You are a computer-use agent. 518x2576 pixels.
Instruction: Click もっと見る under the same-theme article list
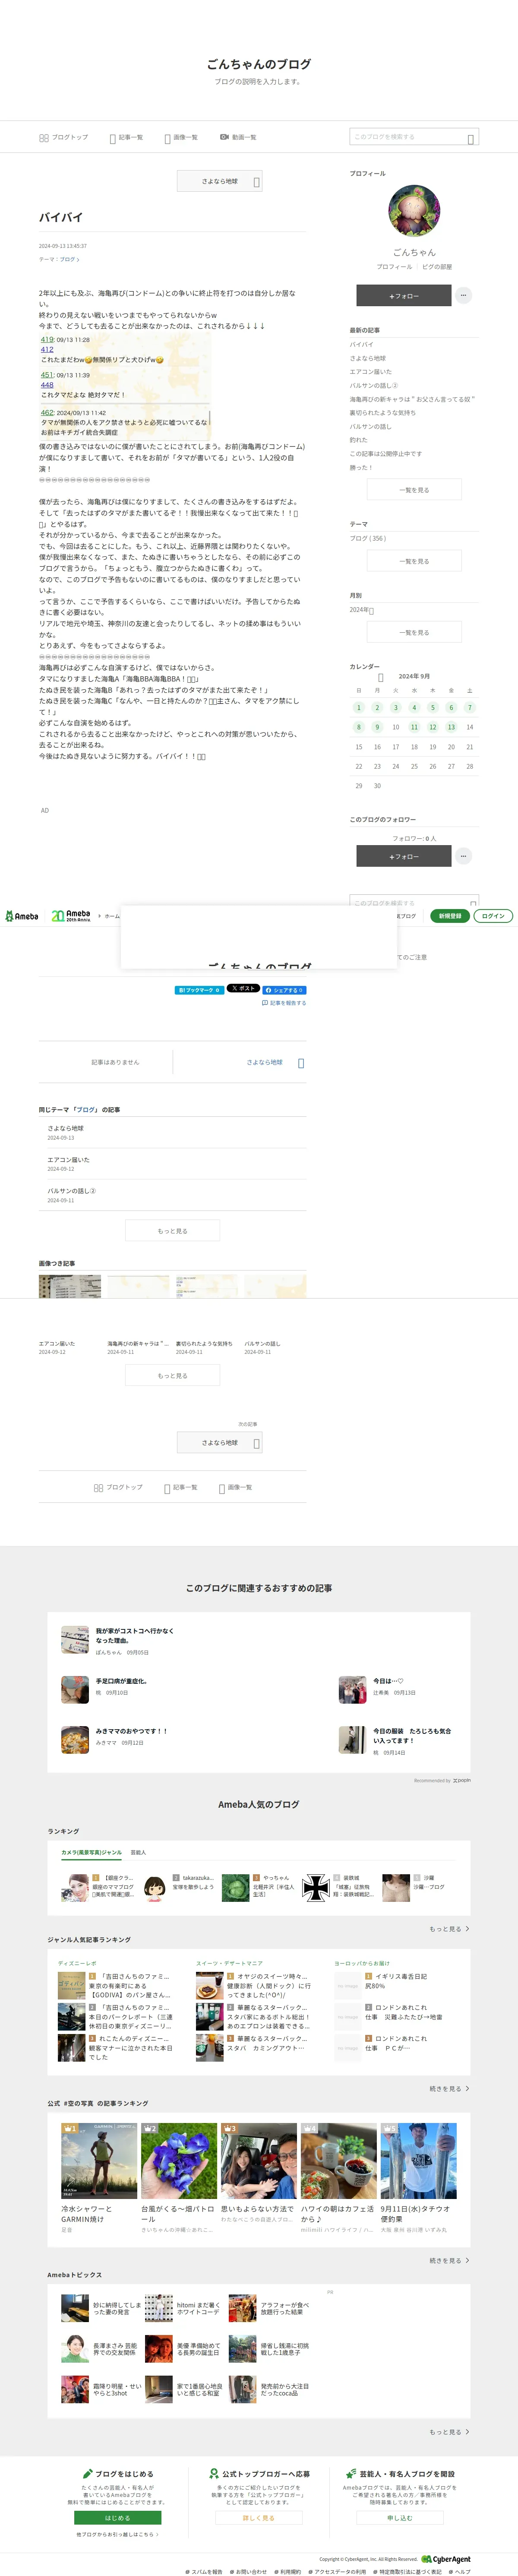coord(173,1231)
